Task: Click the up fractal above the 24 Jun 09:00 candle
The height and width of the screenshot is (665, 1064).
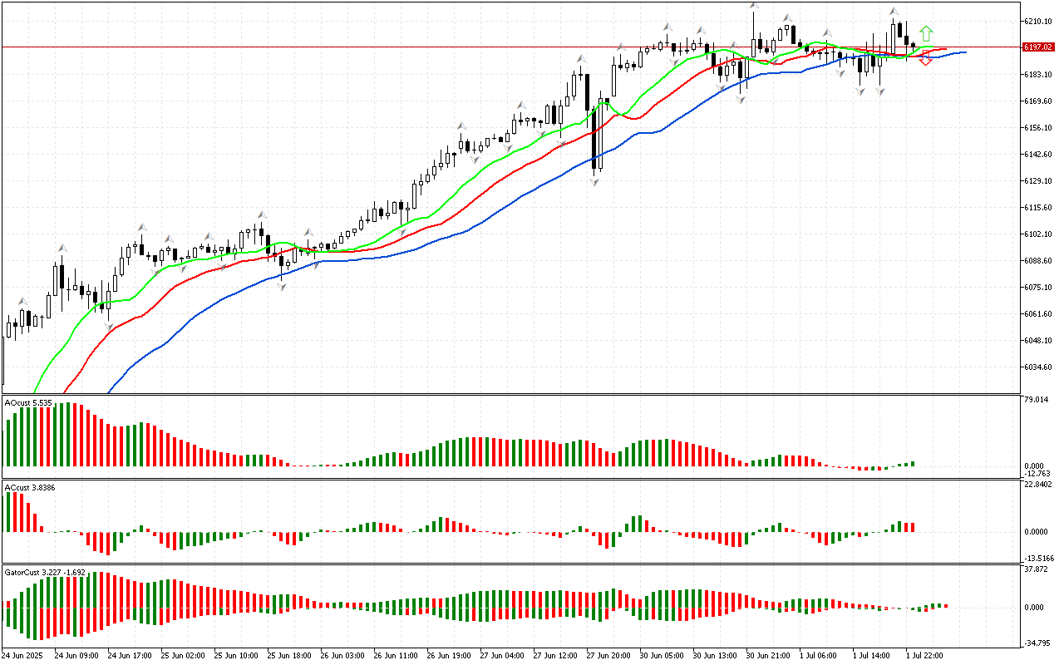Action: point(62,248)
